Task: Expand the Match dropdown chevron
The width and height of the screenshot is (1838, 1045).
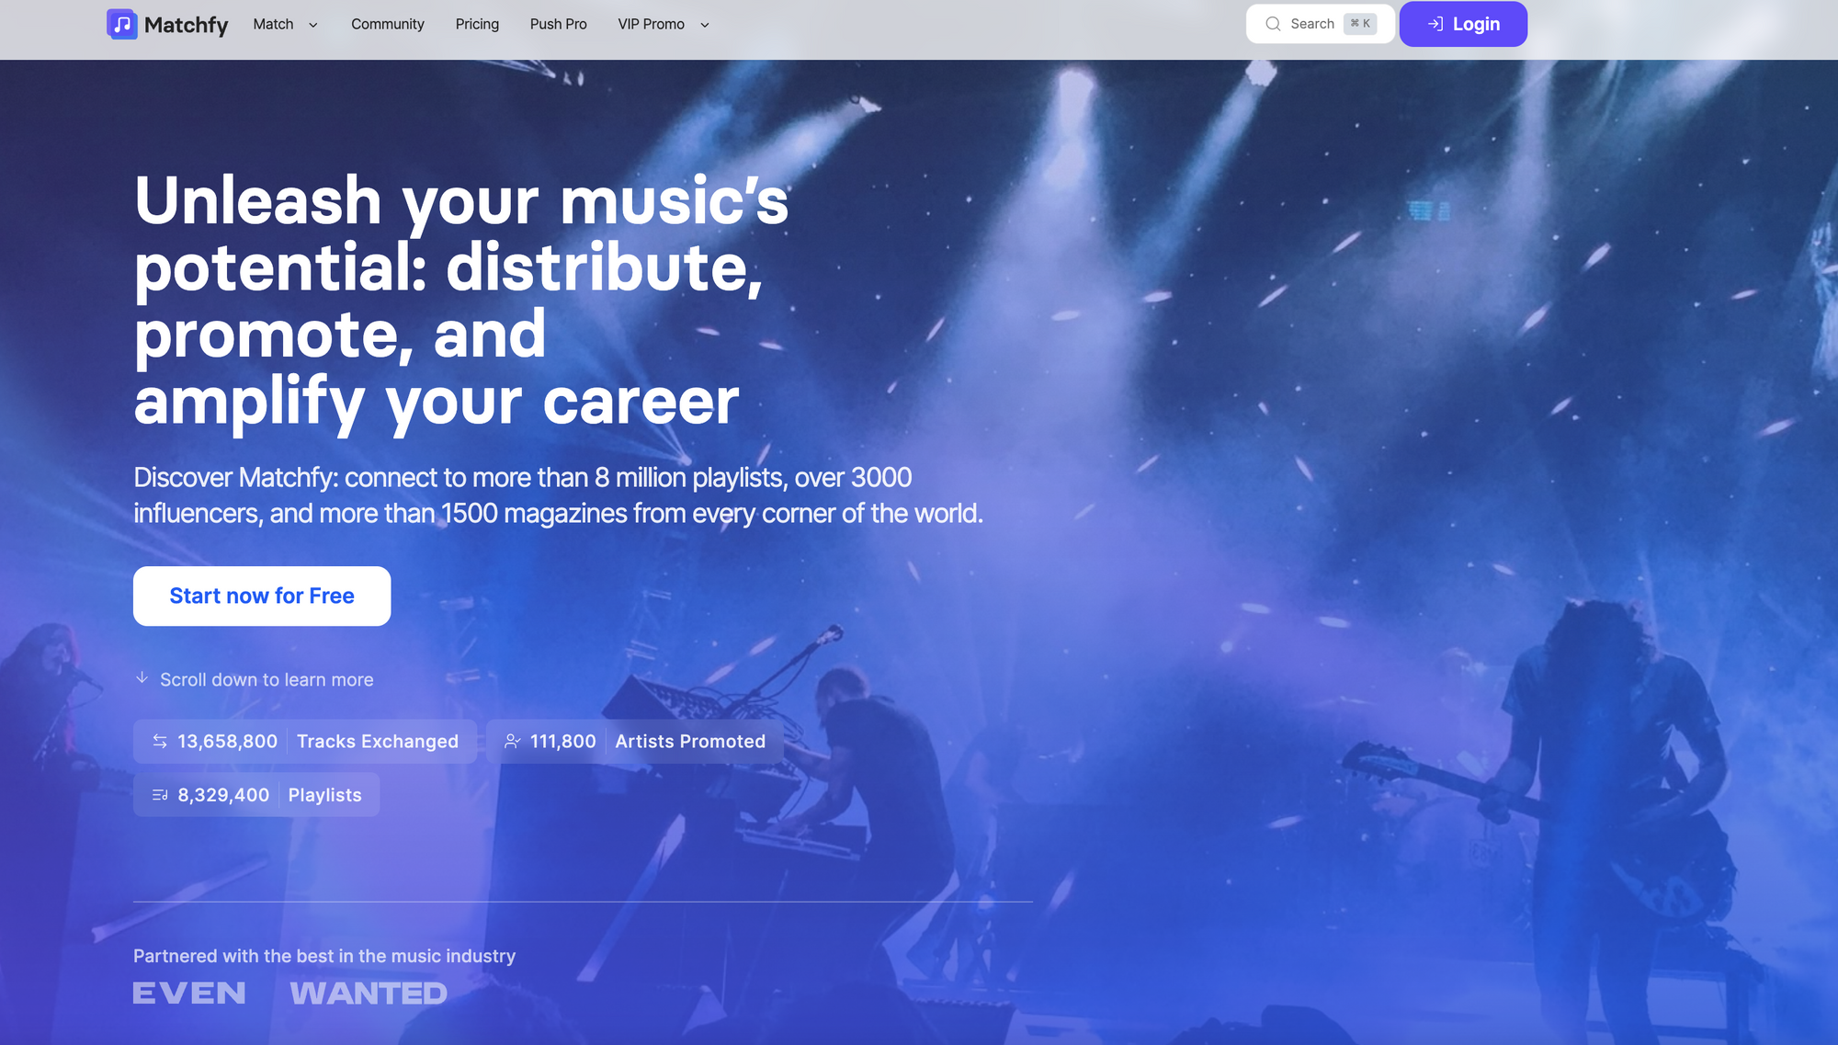Action: (313, 25)
